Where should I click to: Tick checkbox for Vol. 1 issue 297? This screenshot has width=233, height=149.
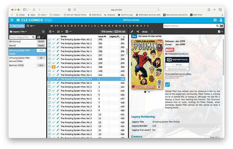(x=49, y=55)
